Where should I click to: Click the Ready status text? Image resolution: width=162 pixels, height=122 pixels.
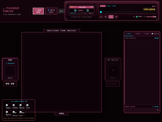(x=157, y=38)
